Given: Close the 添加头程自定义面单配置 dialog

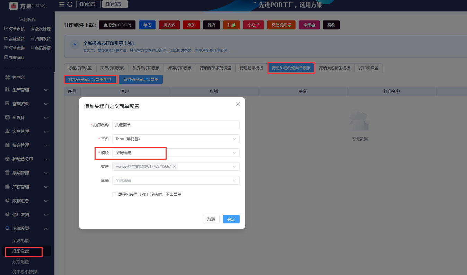Looking at the screenshot, I should [238, 104].
